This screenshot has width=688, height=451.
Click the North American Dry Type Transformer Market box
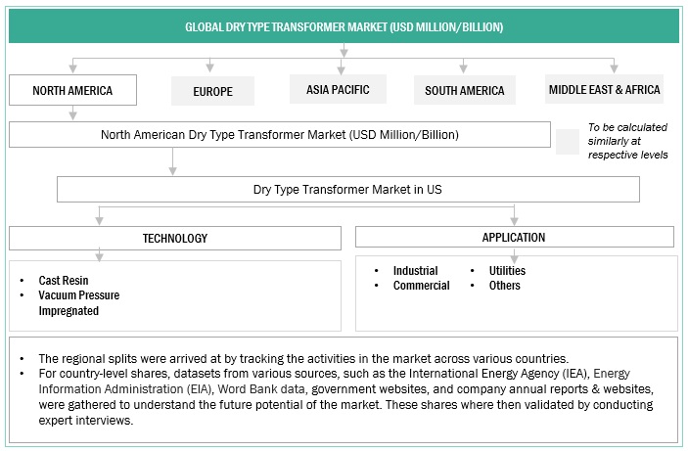click(279, 134)
